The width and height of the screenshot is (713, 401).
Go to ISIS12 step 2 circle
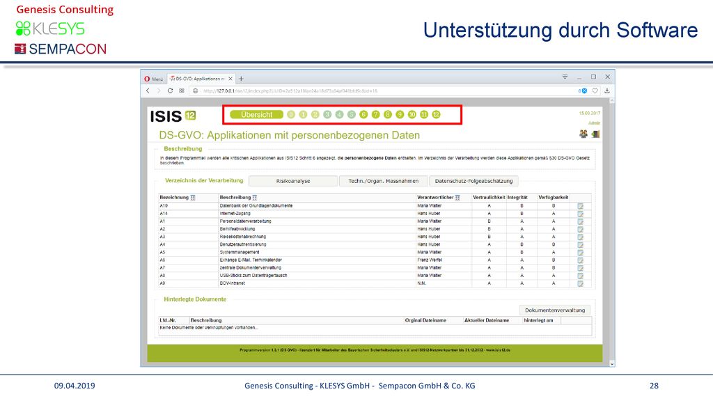point(315,115)
